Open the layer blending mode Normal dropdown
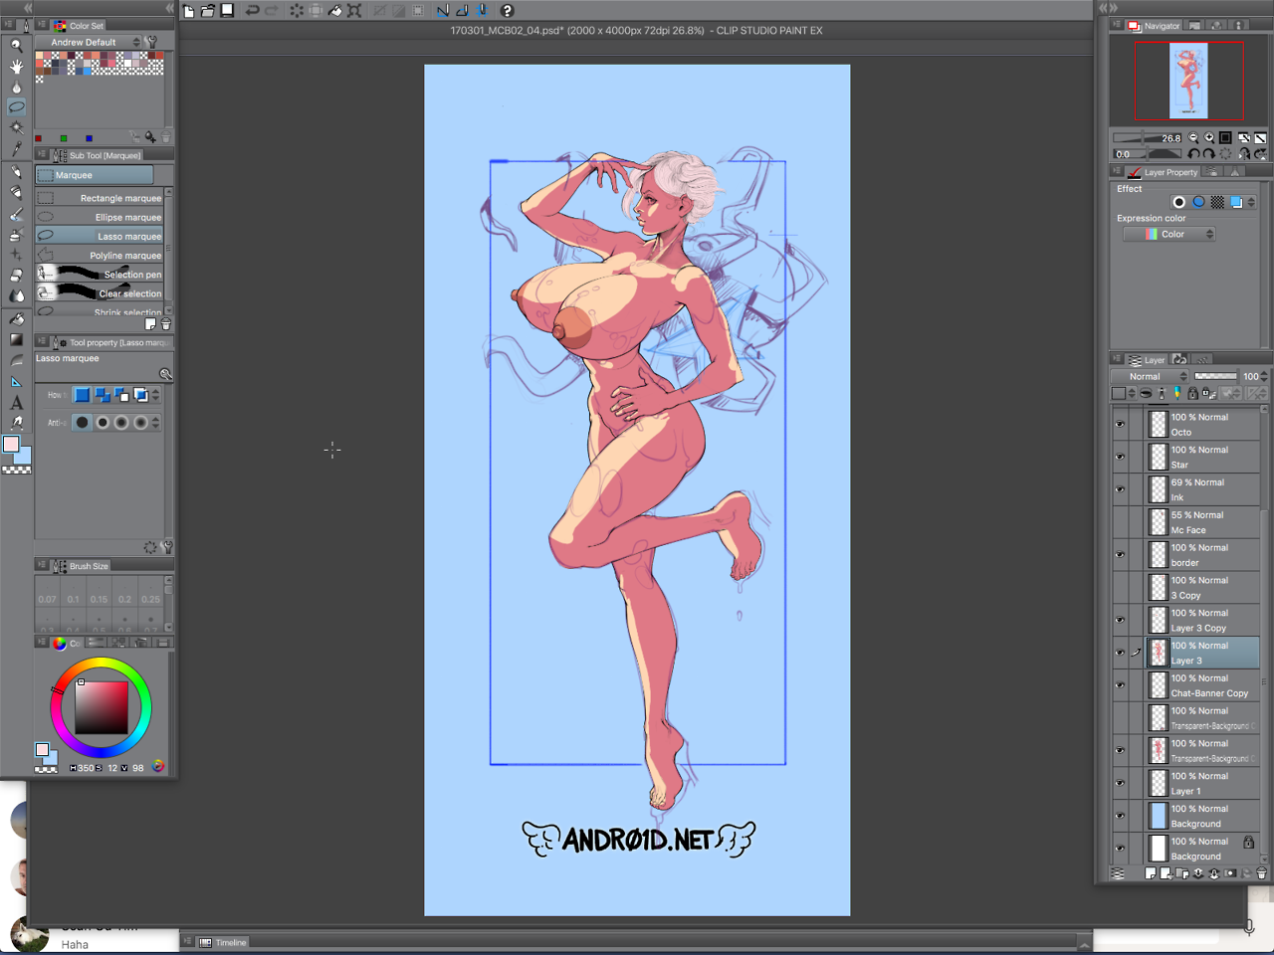 coord(1150,376)
